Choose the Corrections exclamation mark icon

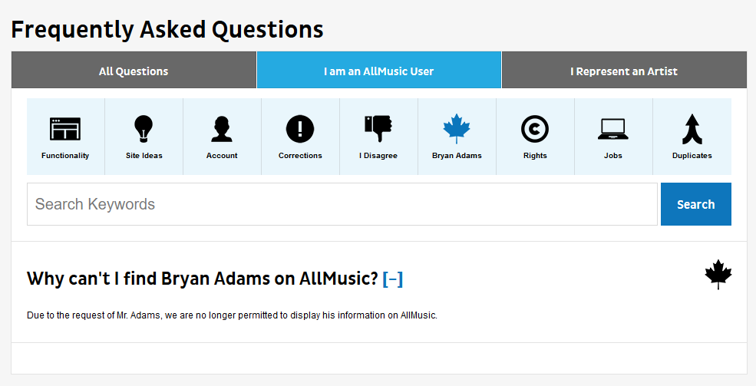pos(300,129)
